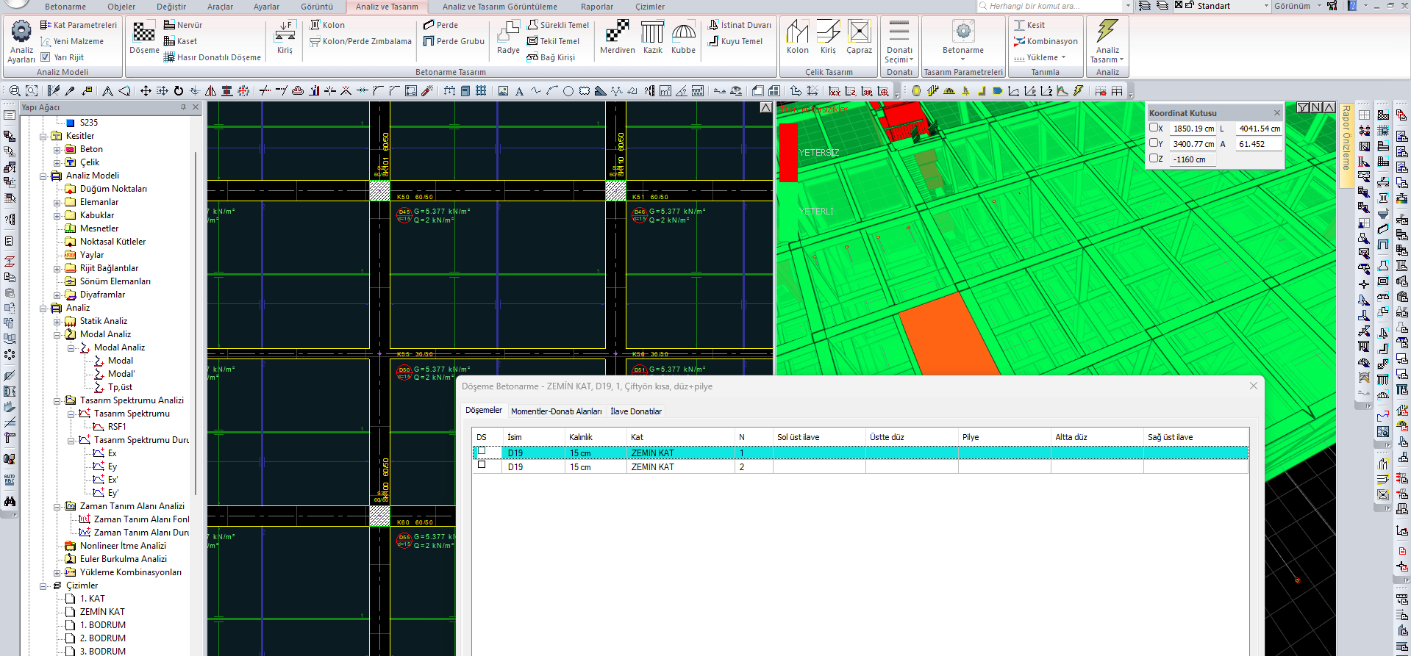The image size is (1411, 656).
Task: Click the Kombinasyon tool
Action: [1046, 41]
